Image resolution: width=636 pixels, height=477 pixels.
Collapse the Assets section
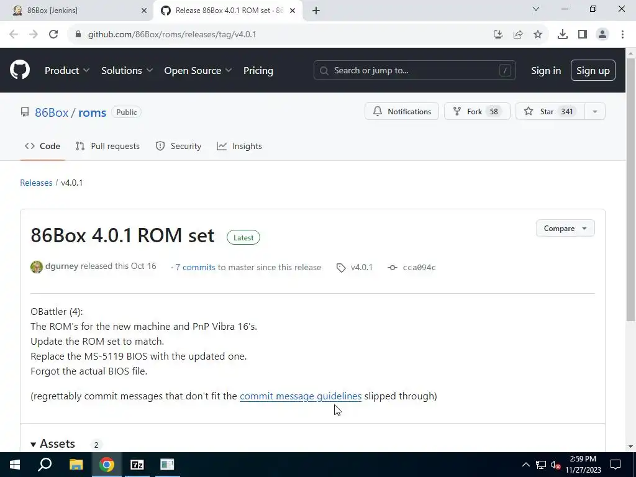(x=53, y=443)
